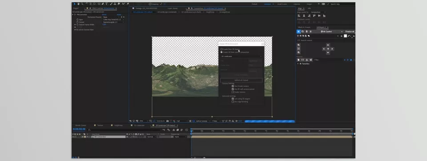Open the Full resolution dropdown below viewer
The width and height of the screenshot is (427, 161).
182,121
